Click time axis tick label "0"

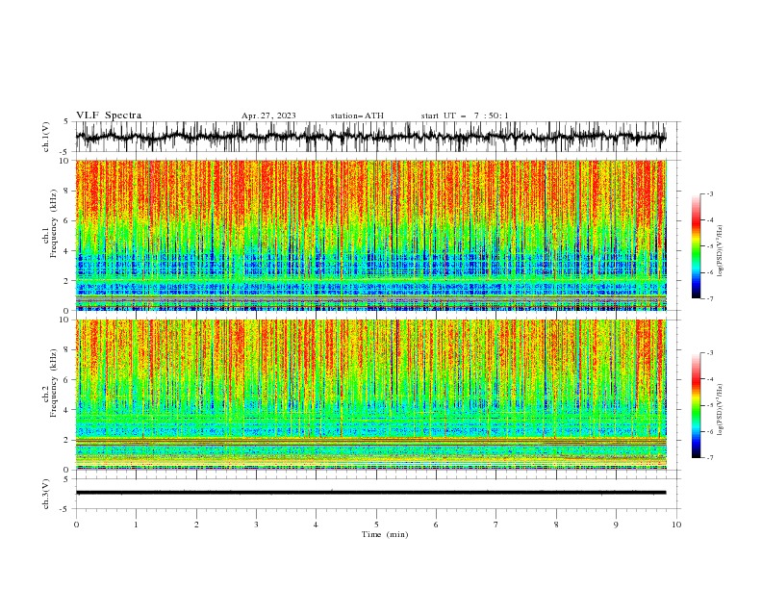point(76,525)
